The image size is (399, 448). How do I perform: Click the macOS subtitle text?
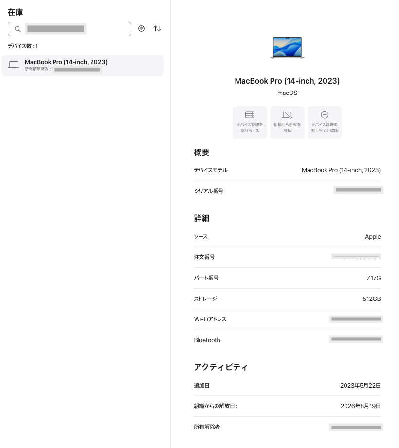[x=287, y=93]
